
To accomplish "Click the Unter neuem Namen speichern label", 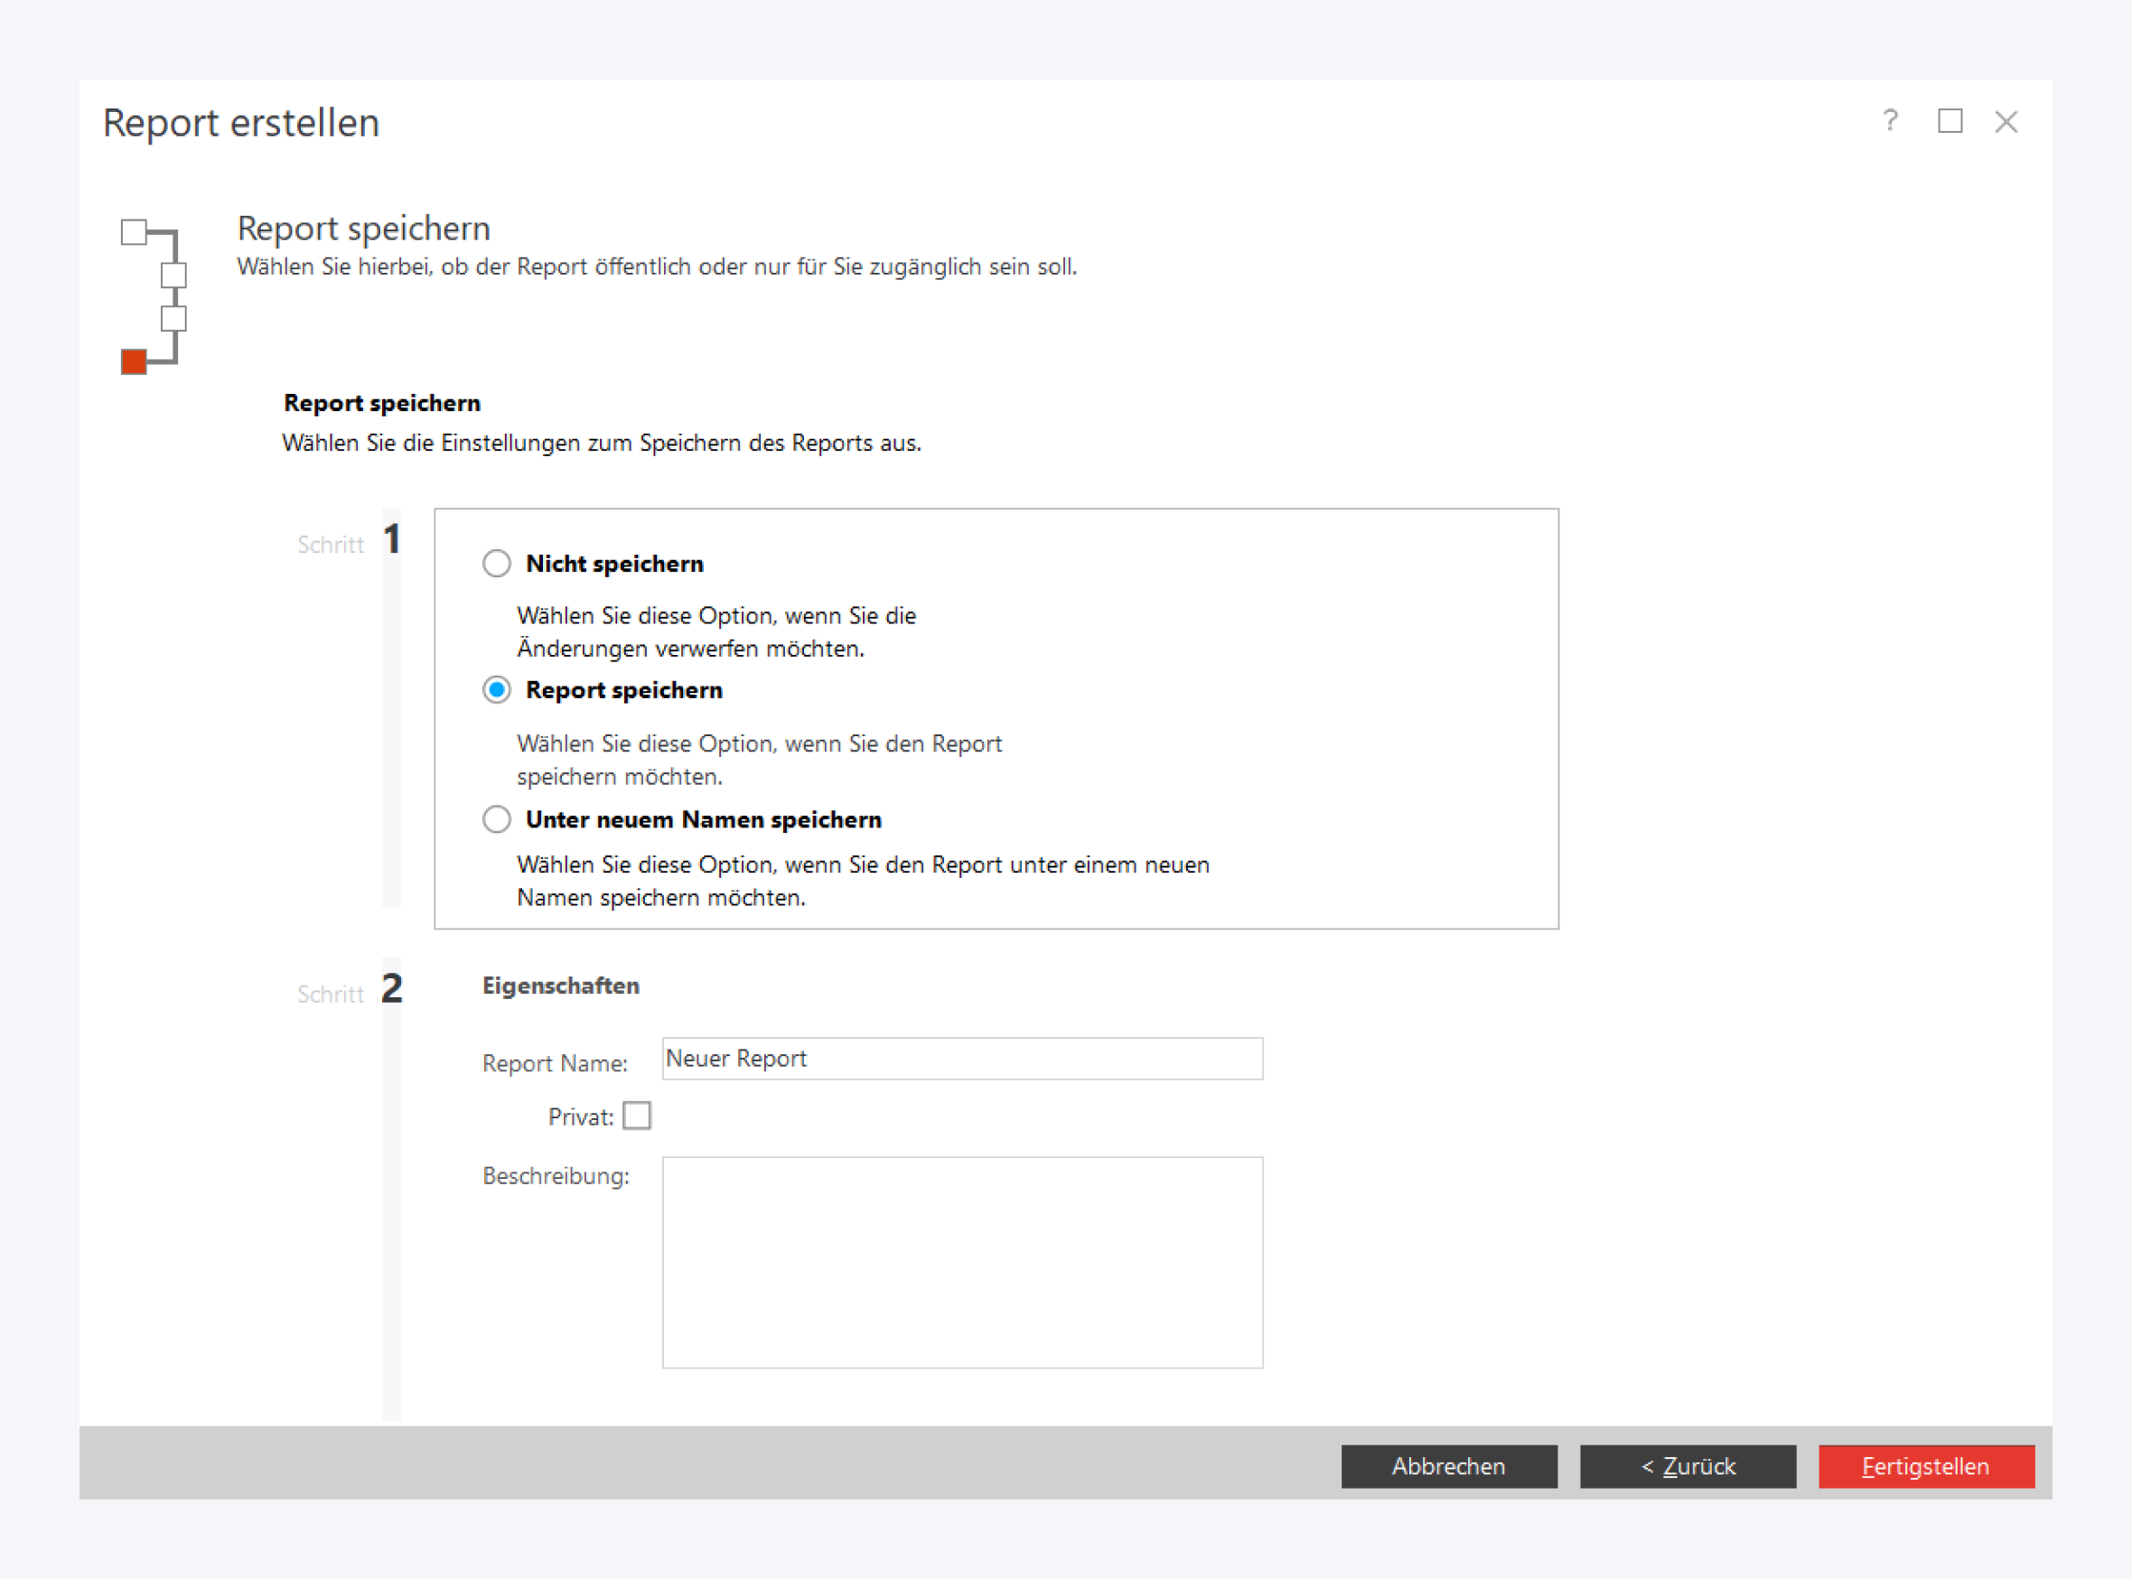I will point(704,820).
